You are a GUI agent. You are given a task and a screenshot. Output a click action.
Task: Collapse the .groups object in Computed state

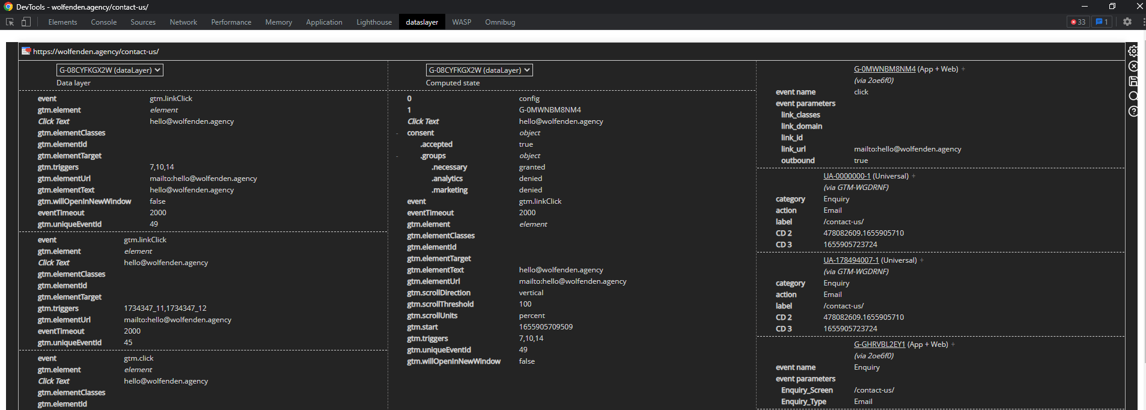397,156
